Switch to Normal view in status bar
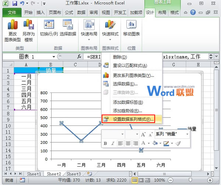 point(134,180)
